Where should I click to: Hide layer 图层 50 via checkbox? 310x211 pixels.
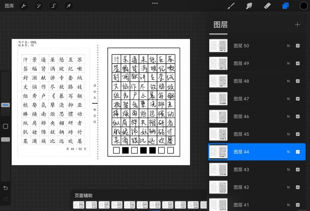pos(298,46)
